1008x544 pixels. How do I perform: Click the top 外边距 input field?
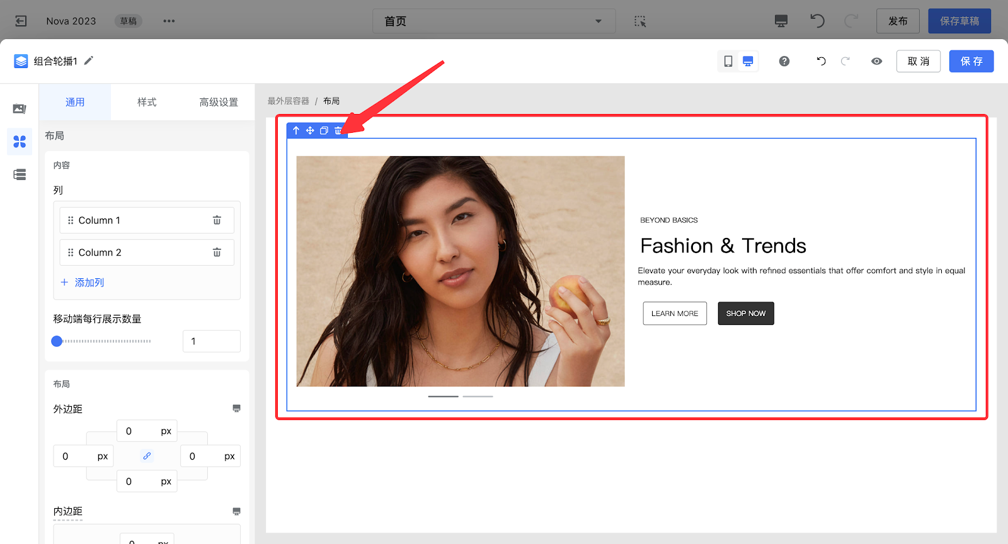pos(139,431)
